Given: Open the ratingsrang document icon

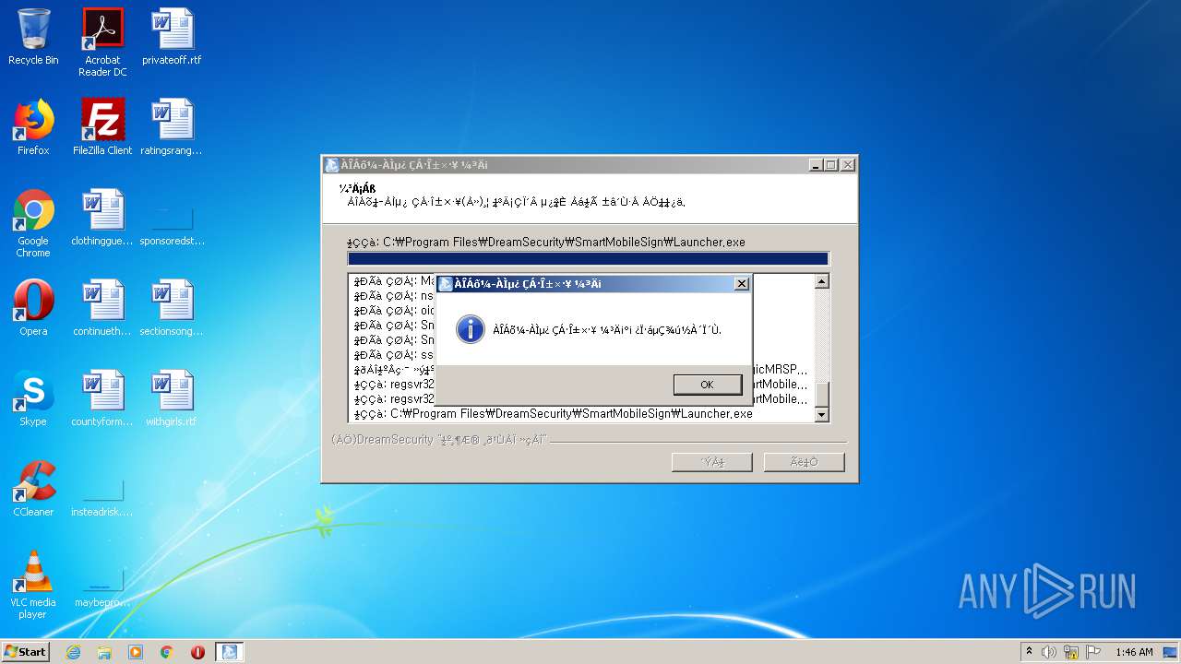Looking at the screenshot, I should point(172,127).
